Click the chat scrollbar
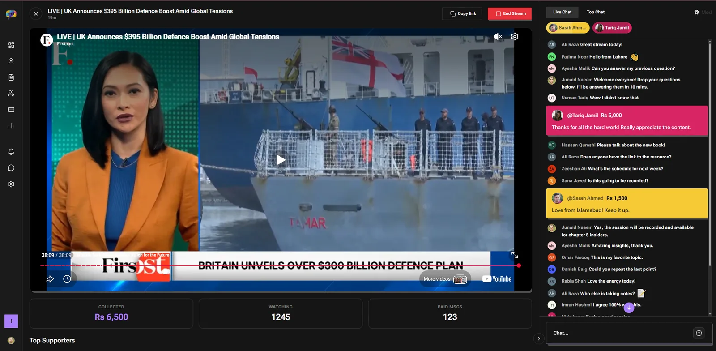Image resolution: width=716 pixels, height=351 pixels. pyautogui.click(x=710, y=154)
